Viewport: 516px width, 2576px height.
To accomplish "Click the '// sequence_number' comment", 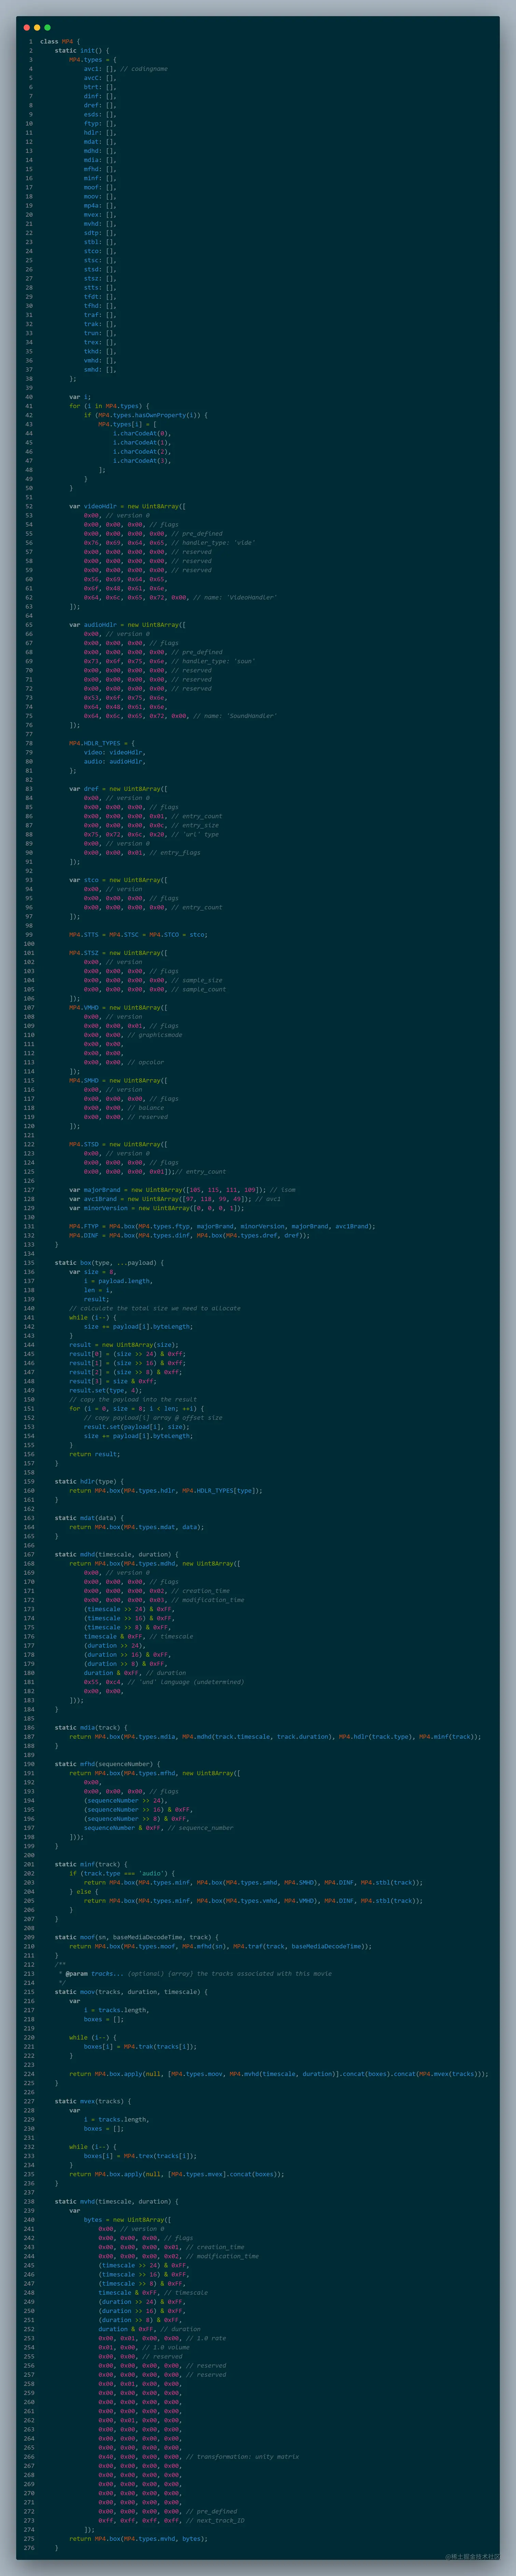I will pyautogui.click(x=201, y=1828).
